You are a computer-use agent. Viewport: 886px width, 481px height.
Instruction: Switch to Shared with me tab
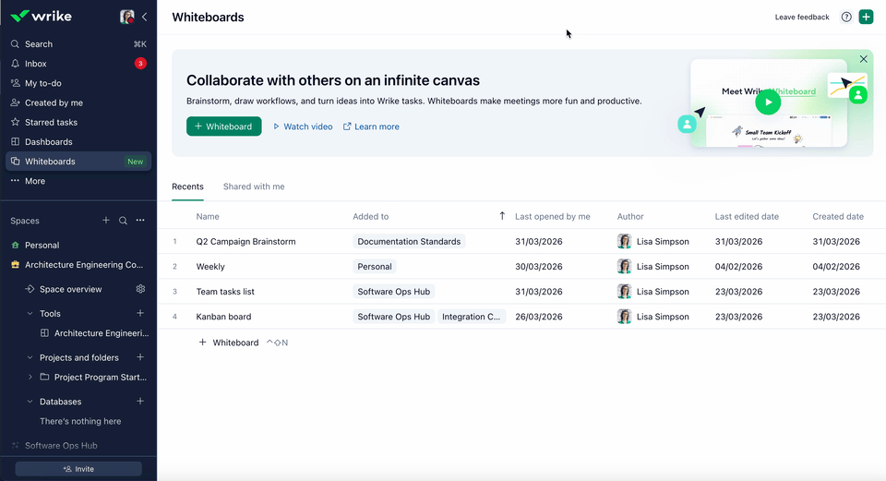(254, 186)
